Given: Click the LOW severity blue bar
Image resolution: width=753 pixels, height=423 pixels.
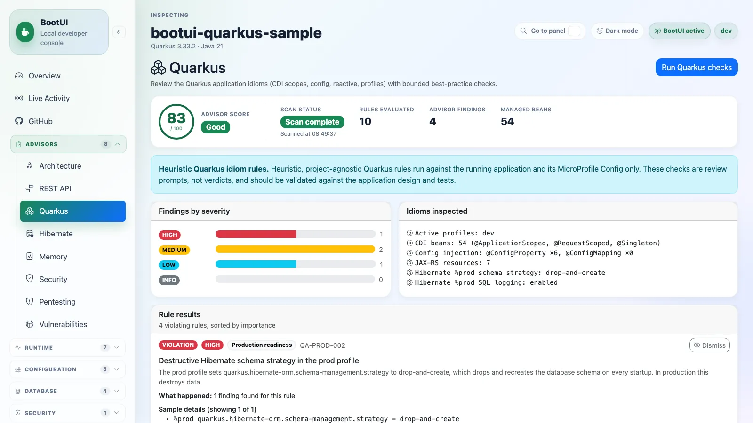Looking at the screenshot, I should pos(256,264).
